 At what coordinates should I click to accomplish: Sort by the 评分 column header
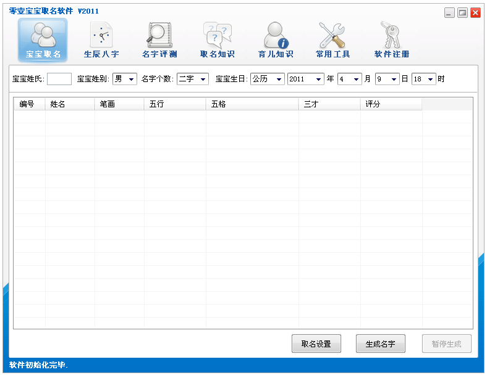point(391,104)
